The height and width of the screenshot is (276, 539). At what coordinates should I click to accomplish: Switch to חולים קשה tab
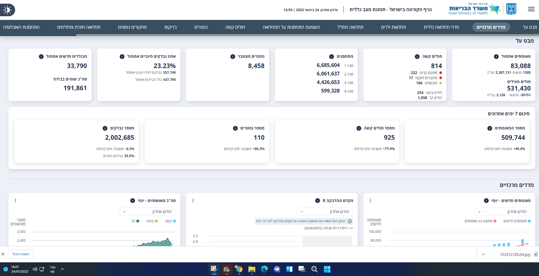click(235, 27)
